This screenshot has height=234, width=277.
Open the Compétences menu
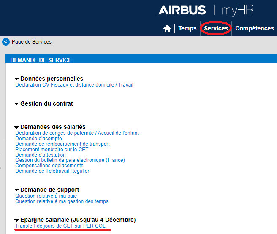[x=255, y=28]
